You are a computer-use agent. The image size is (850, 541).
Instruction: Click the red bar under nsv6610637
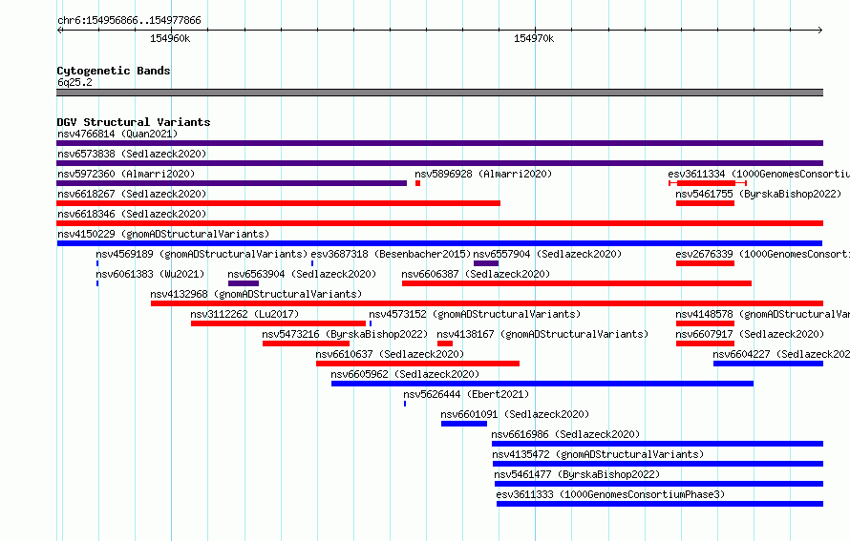(x=418, y=364)
